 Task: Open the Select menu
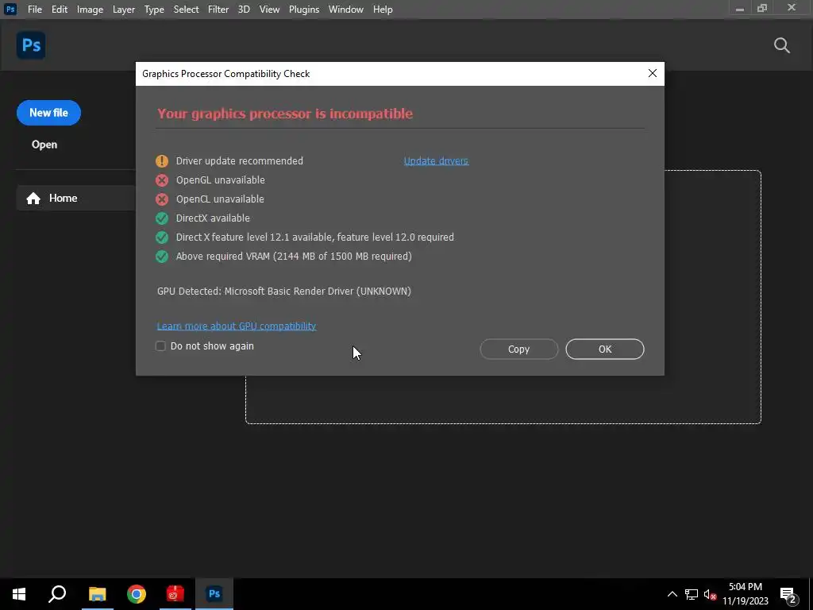(x=186, y=10)
